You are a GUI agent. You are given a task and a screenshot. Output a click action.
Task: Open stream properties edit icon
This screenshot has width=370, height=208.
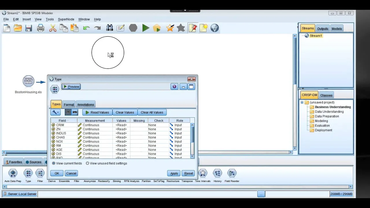click(x=121, y=28)
